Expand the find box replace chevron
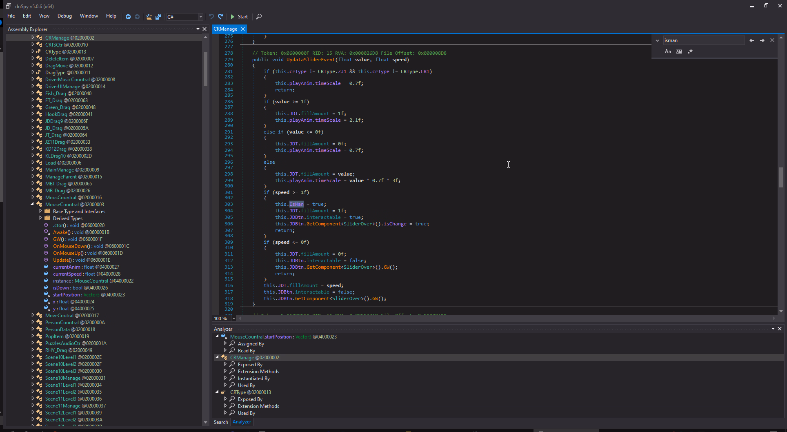The height and width of the screenshot is (432, 787). tap(657, 40)
